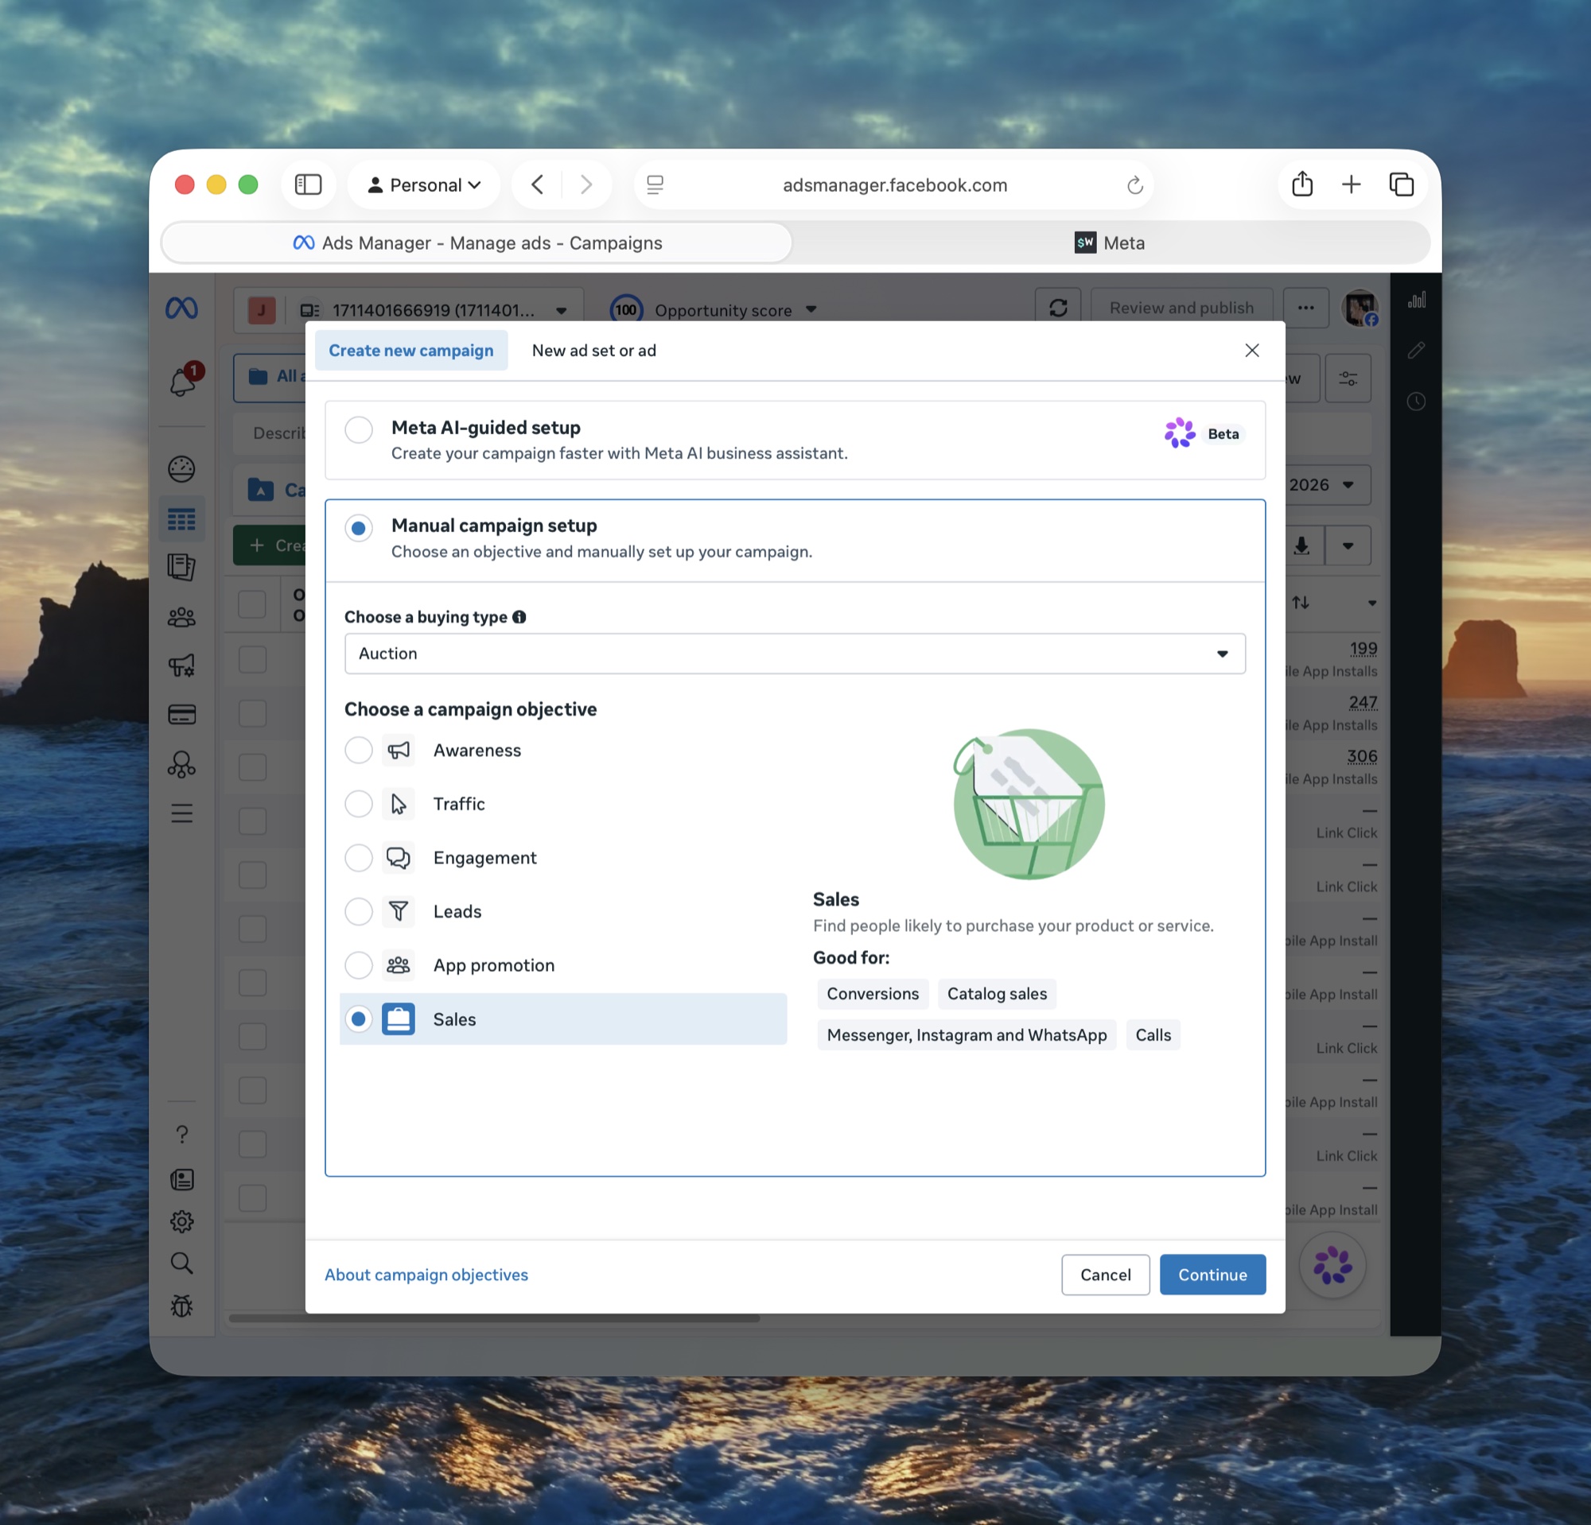
Task: Click the edit pencil in right rail
Action: tap(1417, 351)
